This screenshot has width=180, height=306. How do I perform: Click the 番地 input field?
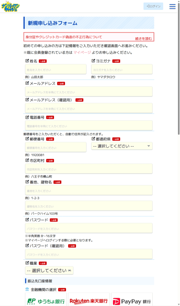89,190
